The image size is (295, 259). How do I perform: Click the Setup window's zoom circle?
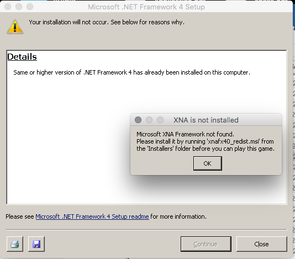[30, 7]
